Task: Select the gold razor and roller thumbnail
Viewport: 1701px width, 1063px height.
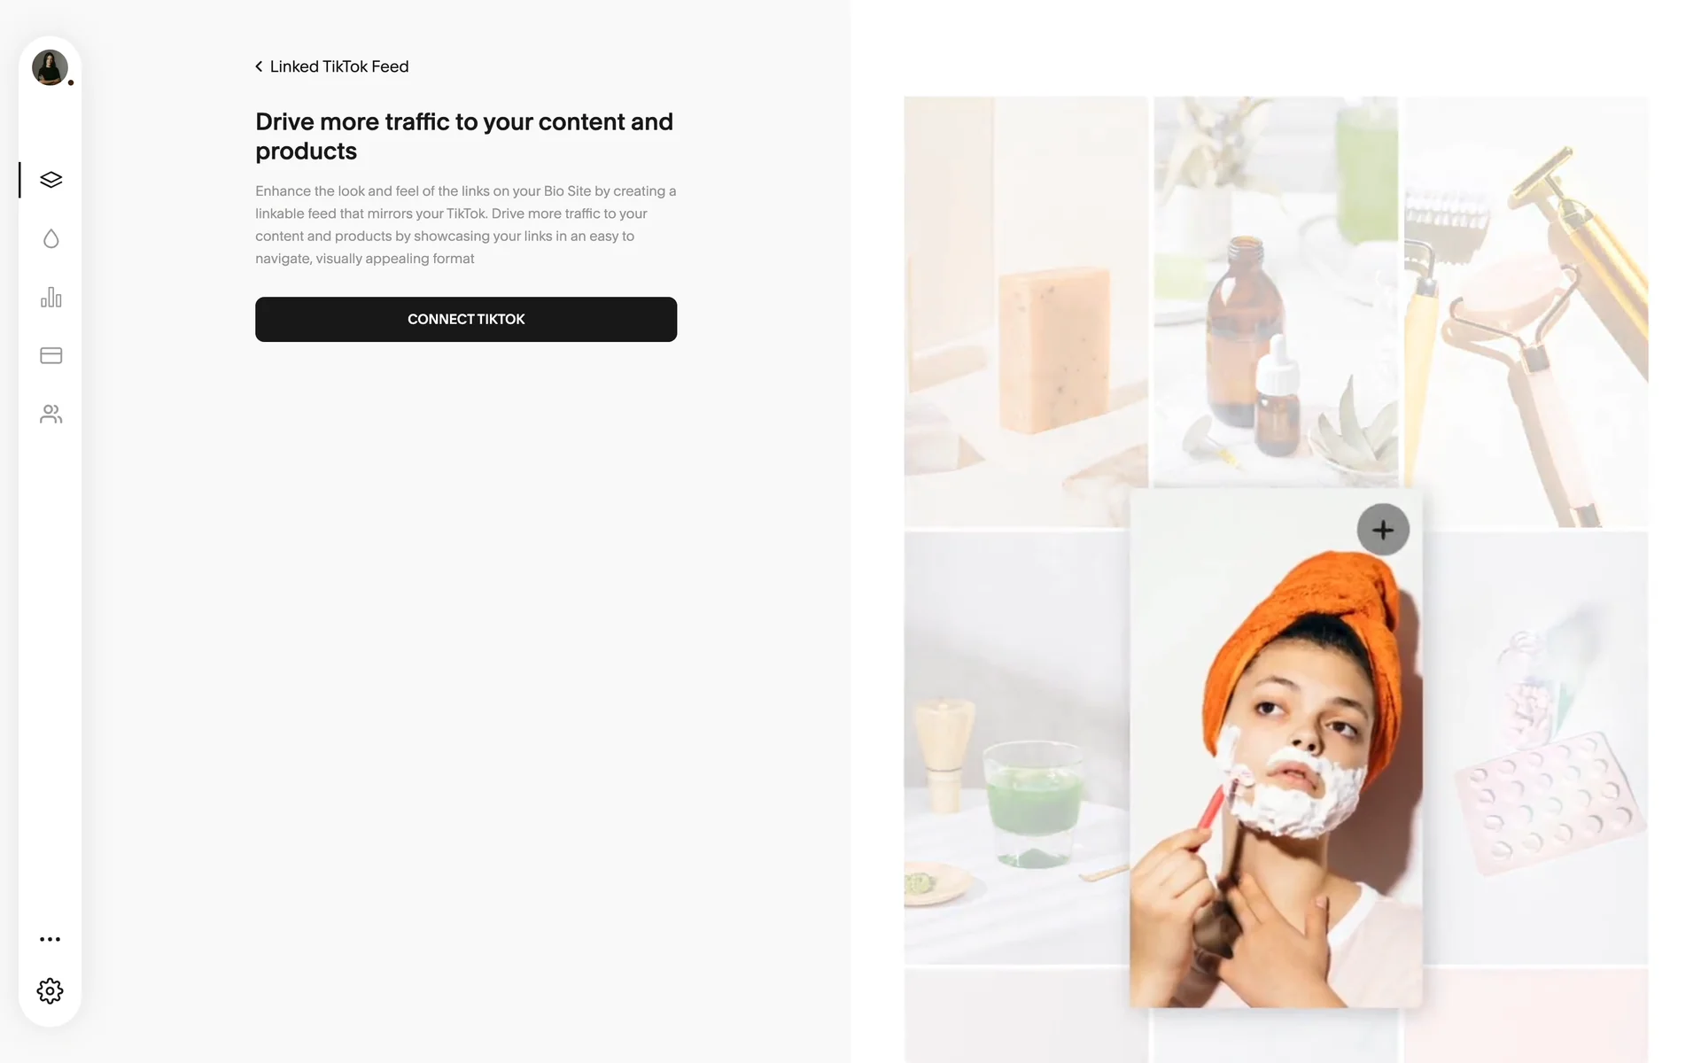Action: pyautogui.click(x=1526, y=312)
